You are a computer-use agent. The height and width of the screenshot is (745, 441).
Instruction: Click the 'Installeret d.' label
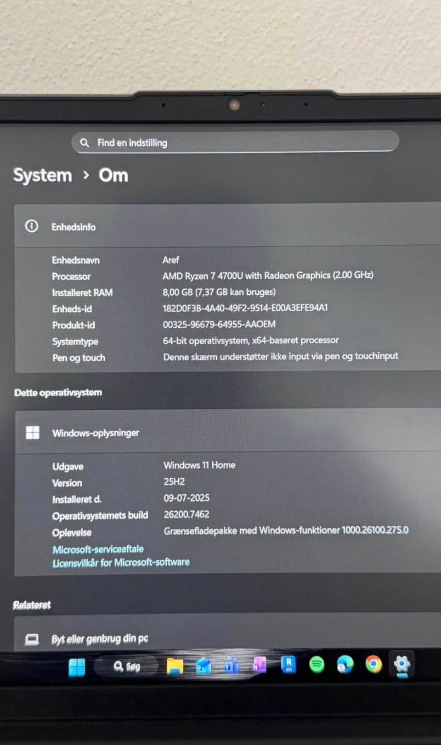click(77, 499)
